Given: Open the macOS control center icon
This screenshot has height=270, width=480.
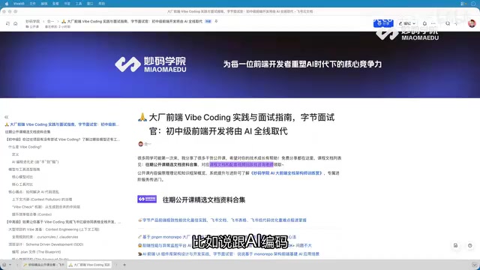Looking at the screenshot, I should (463, 4).
